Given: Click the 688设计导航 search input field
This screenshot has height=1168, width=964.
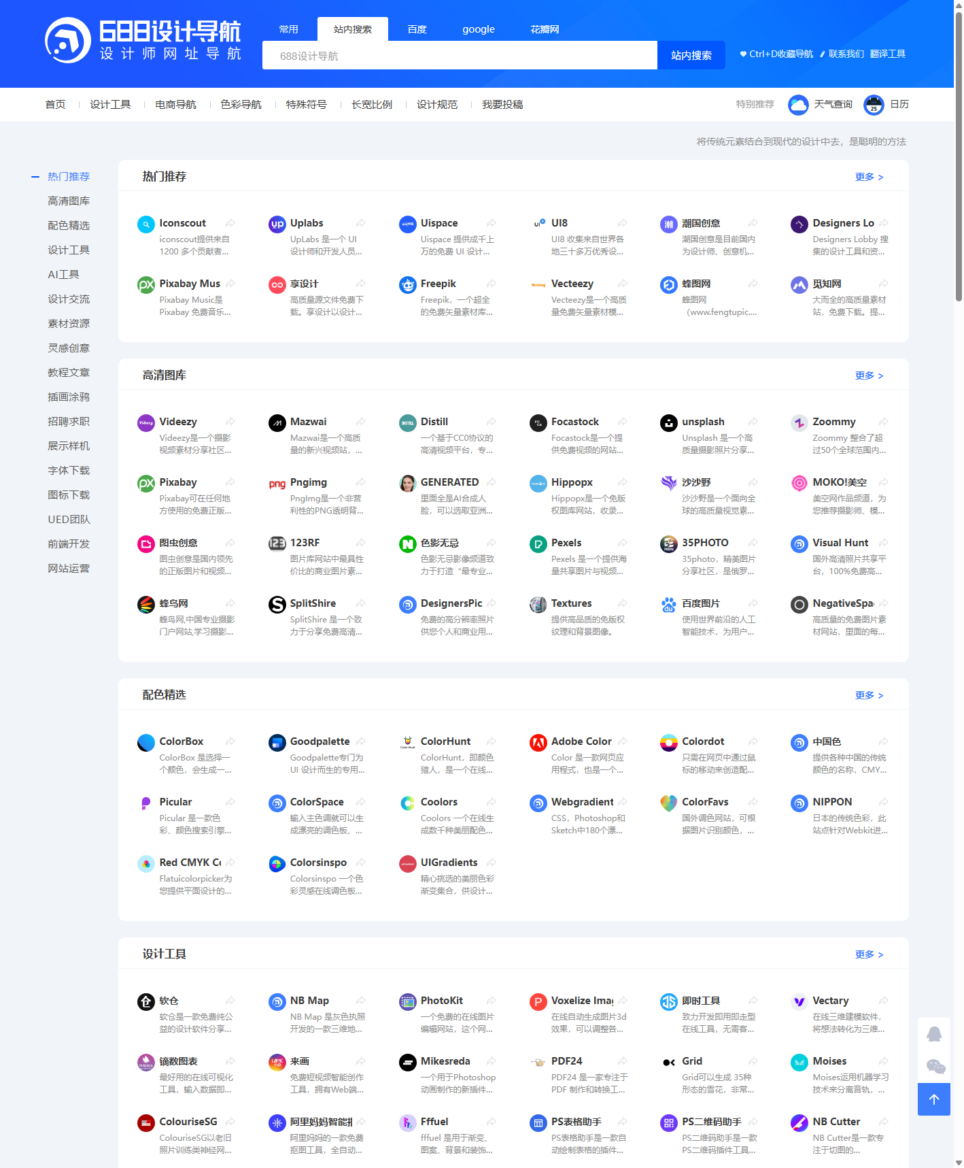Looking at the screenshot, I should pyautogui.click(x=460, y=56).
